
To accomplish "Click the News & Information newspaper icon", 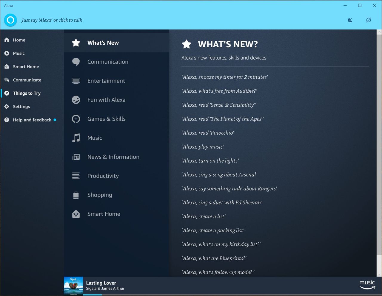I will click(x=76, y=157).
